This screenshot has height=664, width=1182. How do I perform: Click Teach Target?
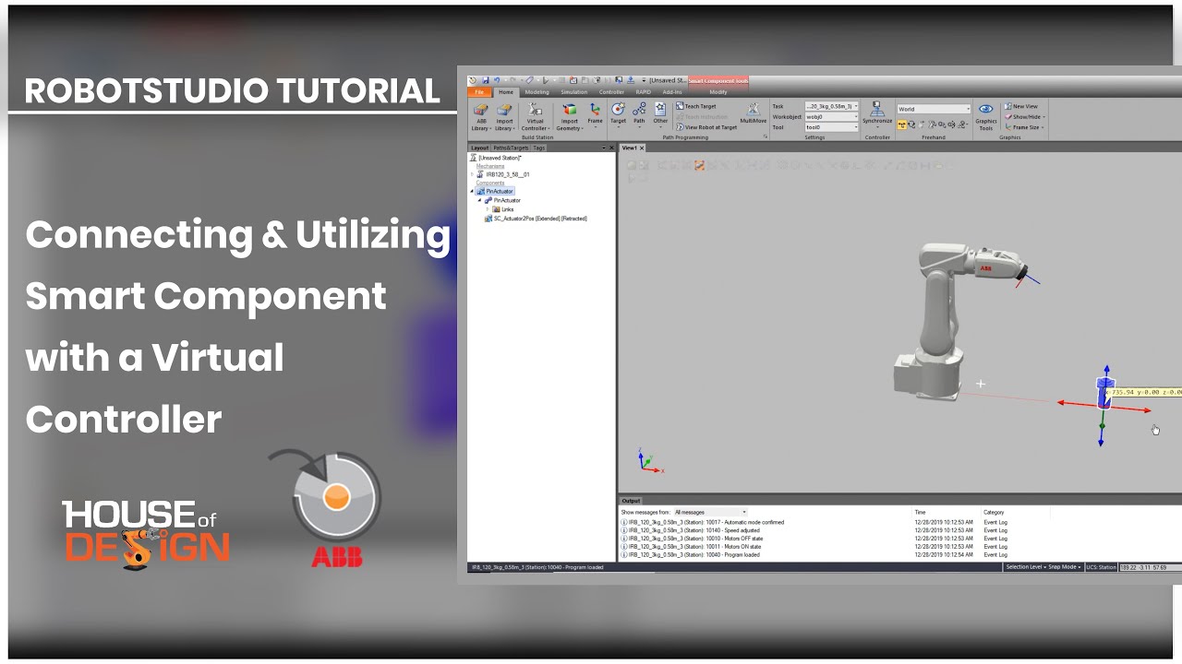pos(695,106)
